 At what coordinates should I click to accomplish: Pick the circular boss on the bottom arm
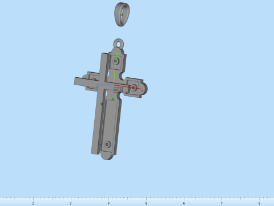tap(107, 144)
